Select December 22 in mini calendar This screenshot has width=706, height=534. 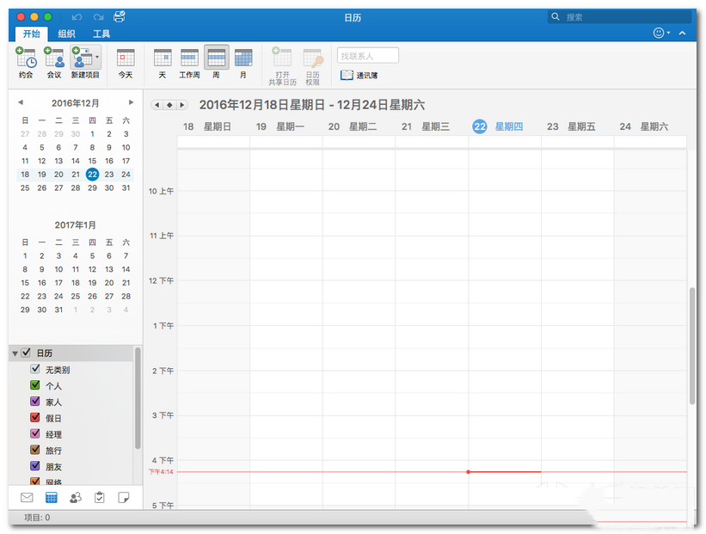[x=92, y=175]
